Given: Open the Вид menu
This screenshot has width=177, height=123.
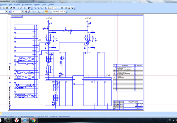Looking at the screenshot, I should pos(10,5).
